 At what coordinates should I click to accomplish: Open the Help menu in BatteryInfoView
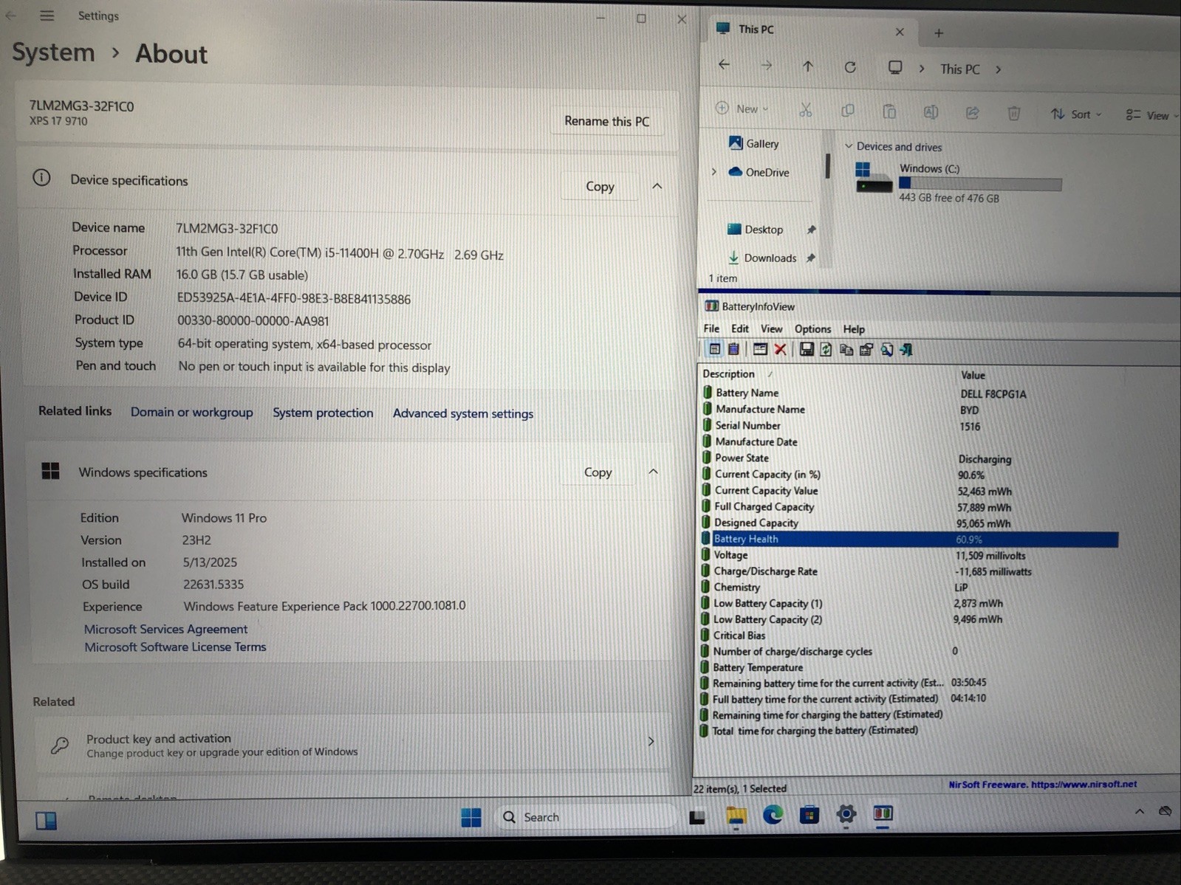click(854, 329)
